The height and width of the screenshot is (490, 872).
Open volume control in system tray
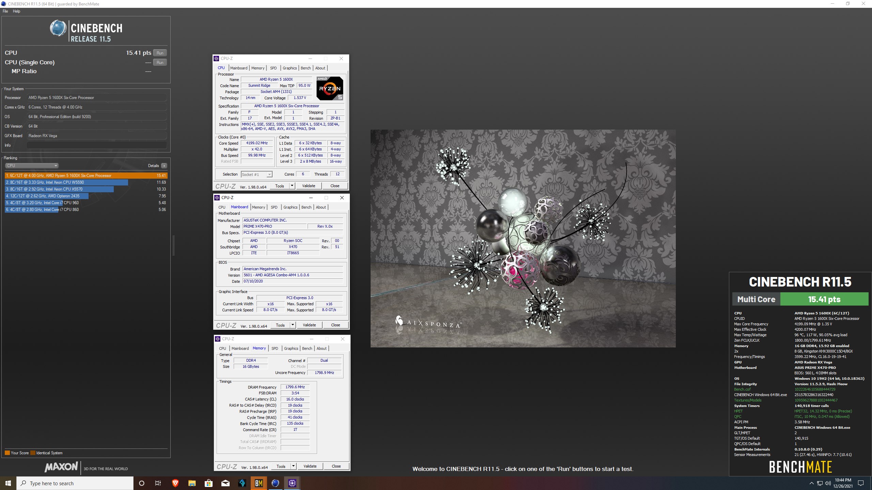click(x=828, y=483)
